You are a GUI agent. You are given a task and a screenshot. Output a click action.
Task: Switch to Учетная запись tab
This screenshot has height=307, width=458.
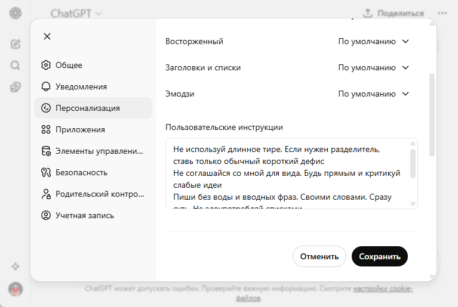click(84, 215)
